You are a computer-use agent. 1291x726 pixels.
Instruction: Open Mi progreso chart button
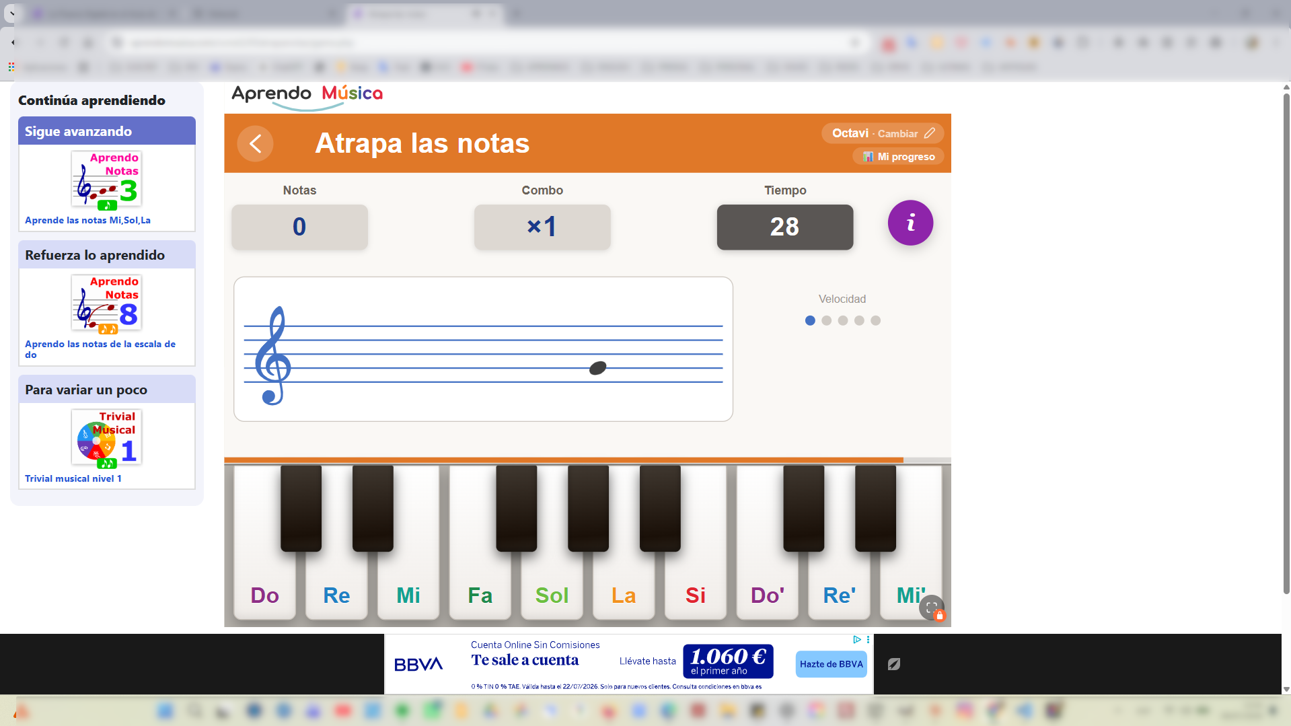coord(898,157)
